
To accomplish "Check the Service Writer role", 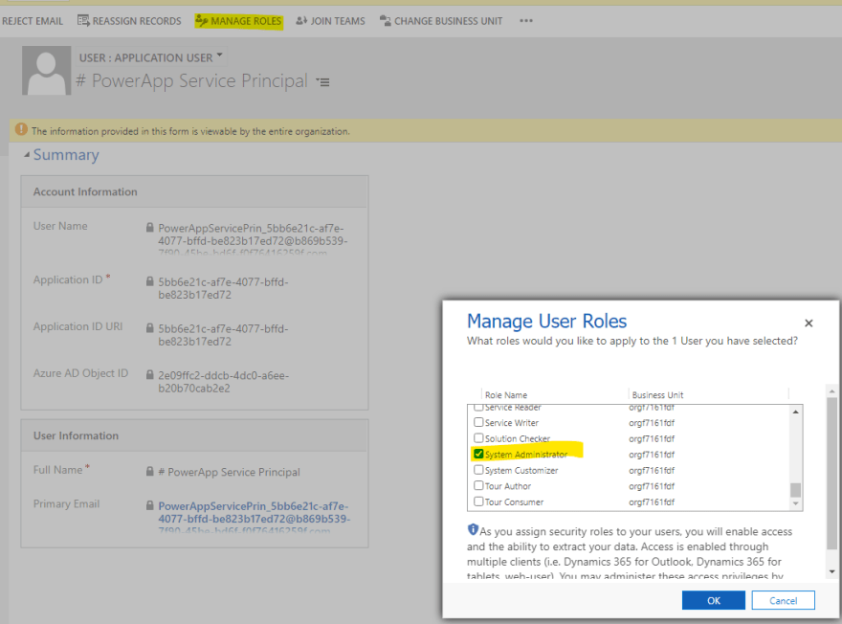I will [478, 422].
